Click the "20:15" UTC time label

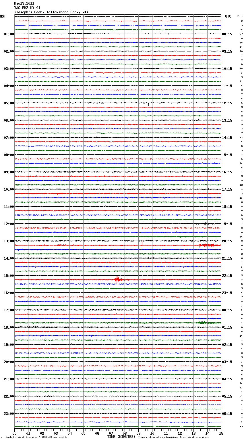[x=227, y=241]
